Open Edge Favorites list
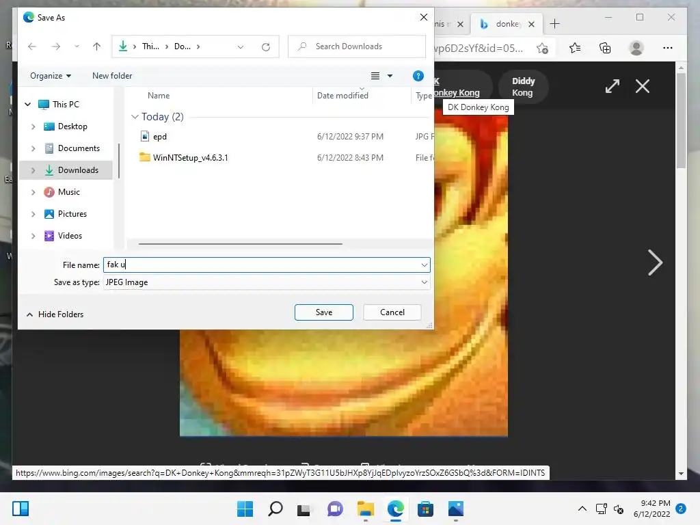Viewport: 700px width, 525px height. (x=575, y=49)
